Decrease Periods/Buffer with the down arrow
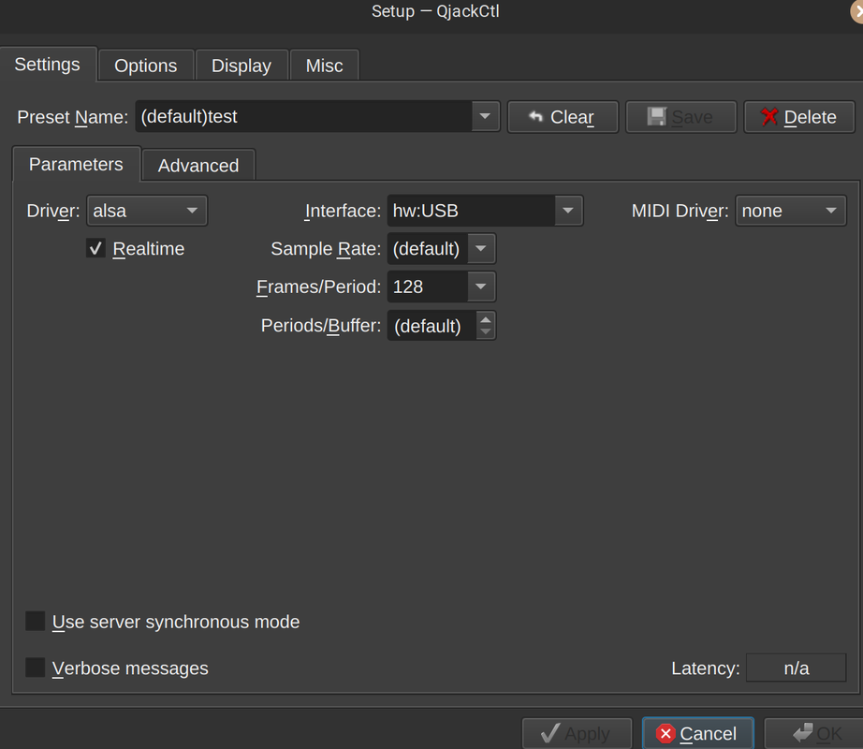The width and height of the screenshot is (863, 749). tap(486, 331)
